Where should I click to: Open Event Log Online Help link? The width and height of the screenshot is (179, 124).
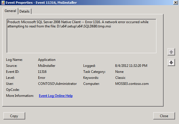56,96
